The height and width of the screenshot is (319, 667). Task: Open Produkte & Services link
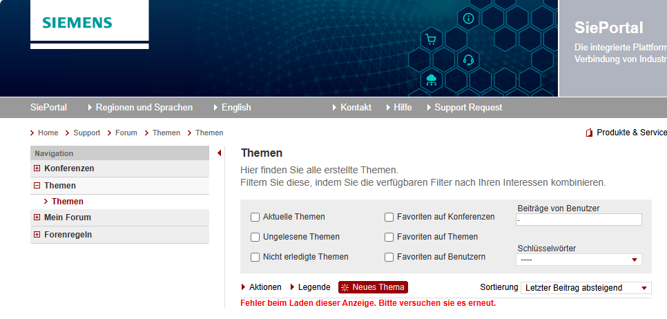point(632,133)
